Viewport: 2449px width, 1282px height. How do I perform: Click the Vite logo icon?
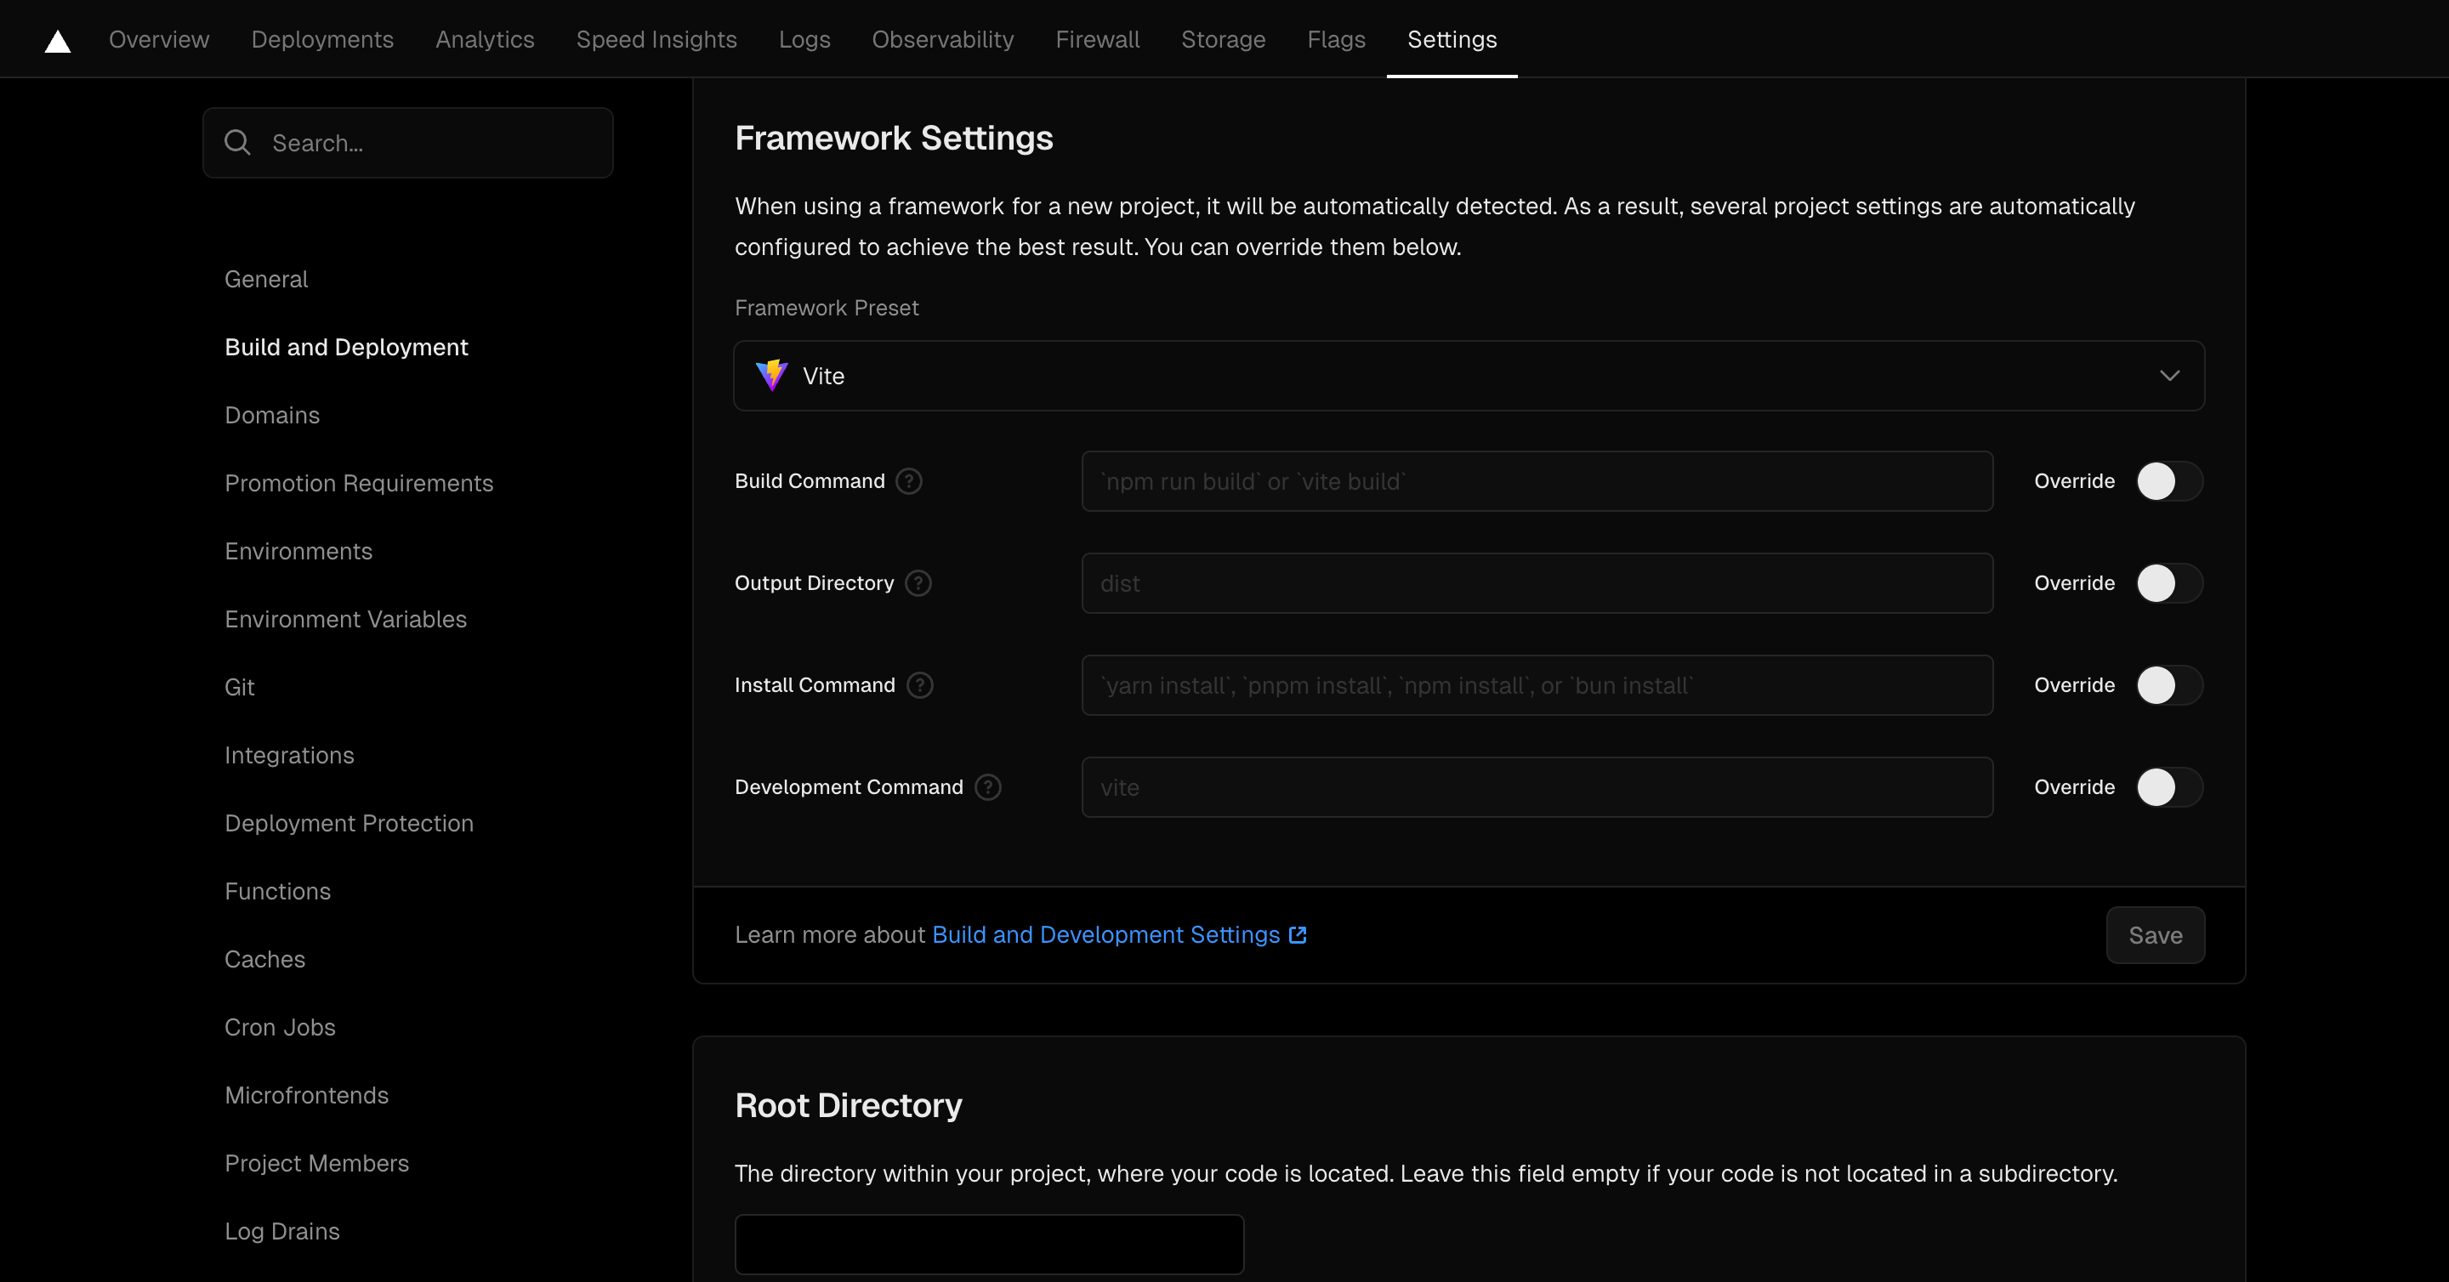[771, 376]
